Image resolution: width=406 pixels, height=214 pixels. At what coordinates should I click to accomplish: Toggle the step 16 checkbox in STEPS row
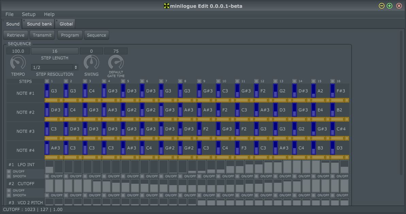coord(333,81)
